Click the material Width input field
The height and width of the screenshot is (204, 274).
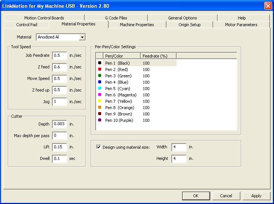179,147
